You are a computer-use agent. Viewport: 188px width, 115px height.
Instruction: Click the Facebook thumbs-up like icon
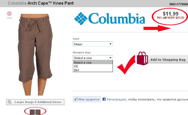point(76,99)
